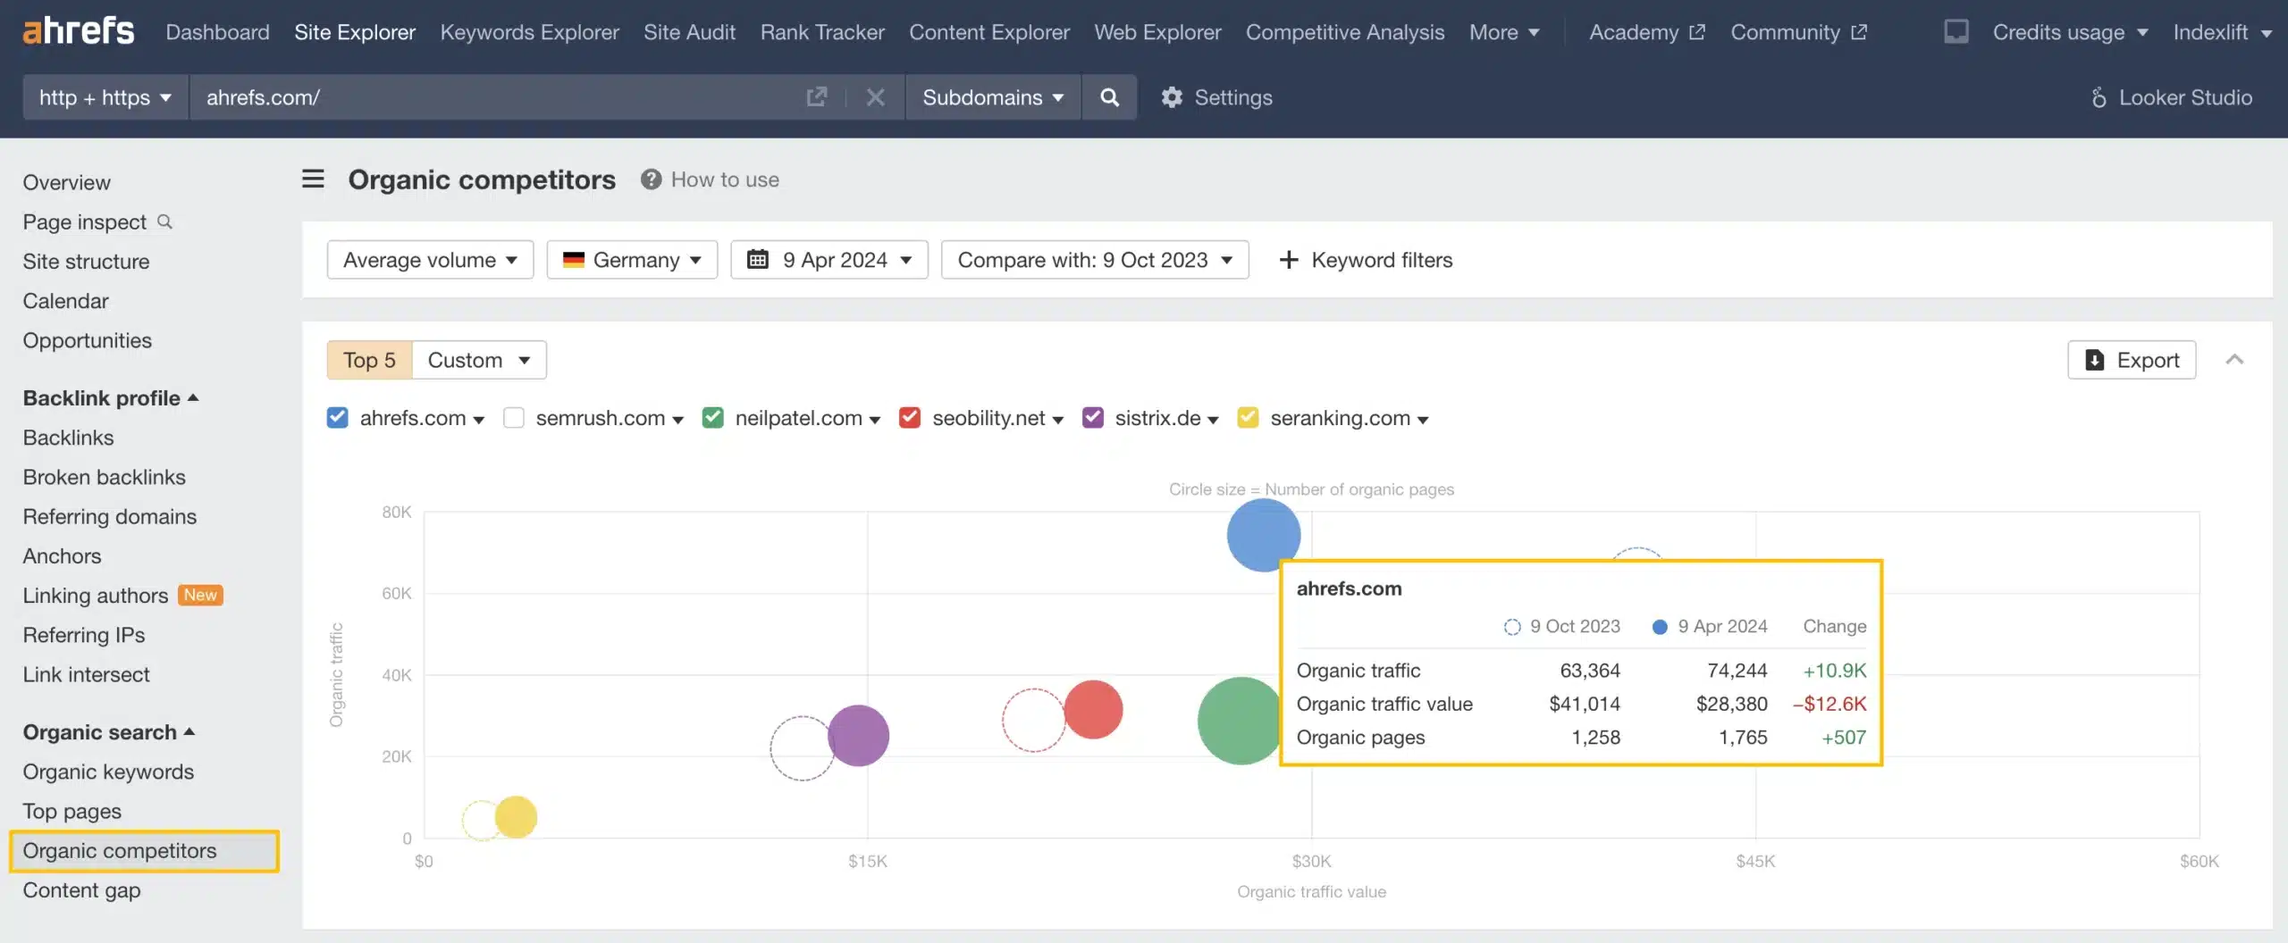
Task: Open URL in new tab icon
Action: point(816,96)
